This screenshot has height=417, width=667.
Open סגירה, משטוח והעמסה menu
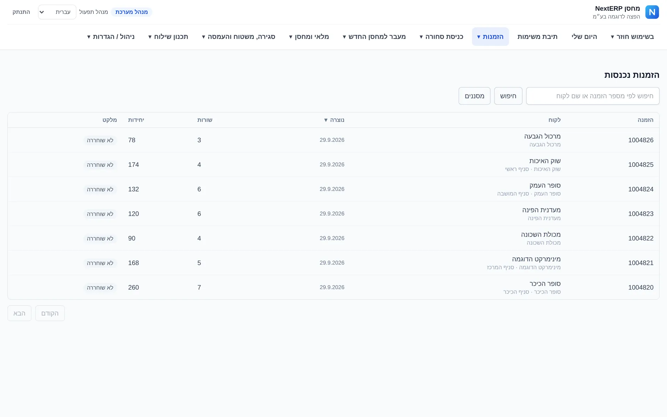tap(239, 36)
